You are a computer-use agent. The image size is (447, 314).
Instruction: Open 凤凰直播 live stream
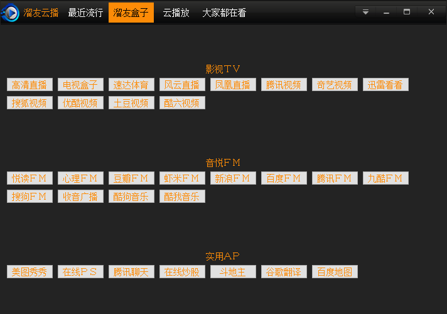(x=233, y=85)
